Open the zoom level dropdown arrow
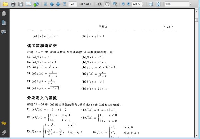 pos(143,4)
